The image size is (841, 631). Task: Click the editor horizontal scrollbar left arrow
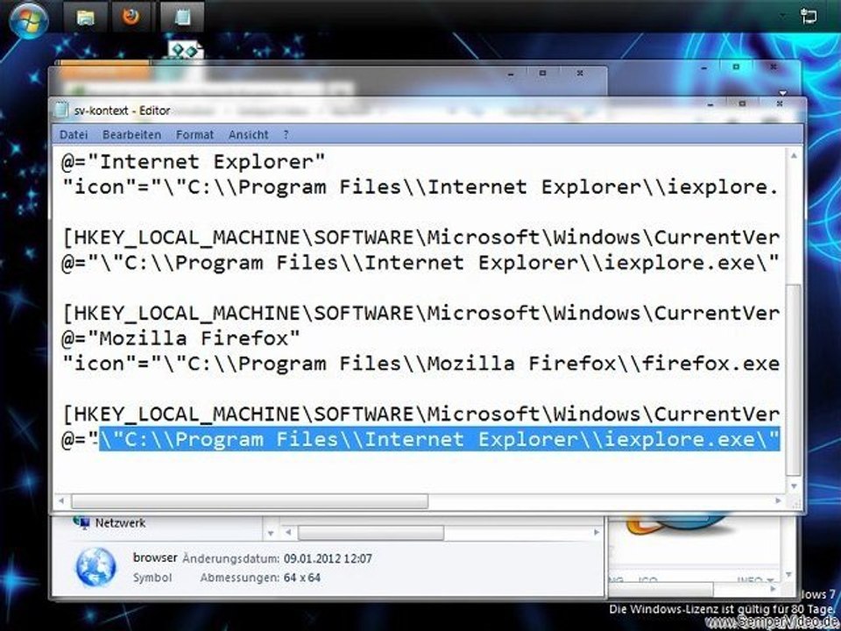point(61,500)
